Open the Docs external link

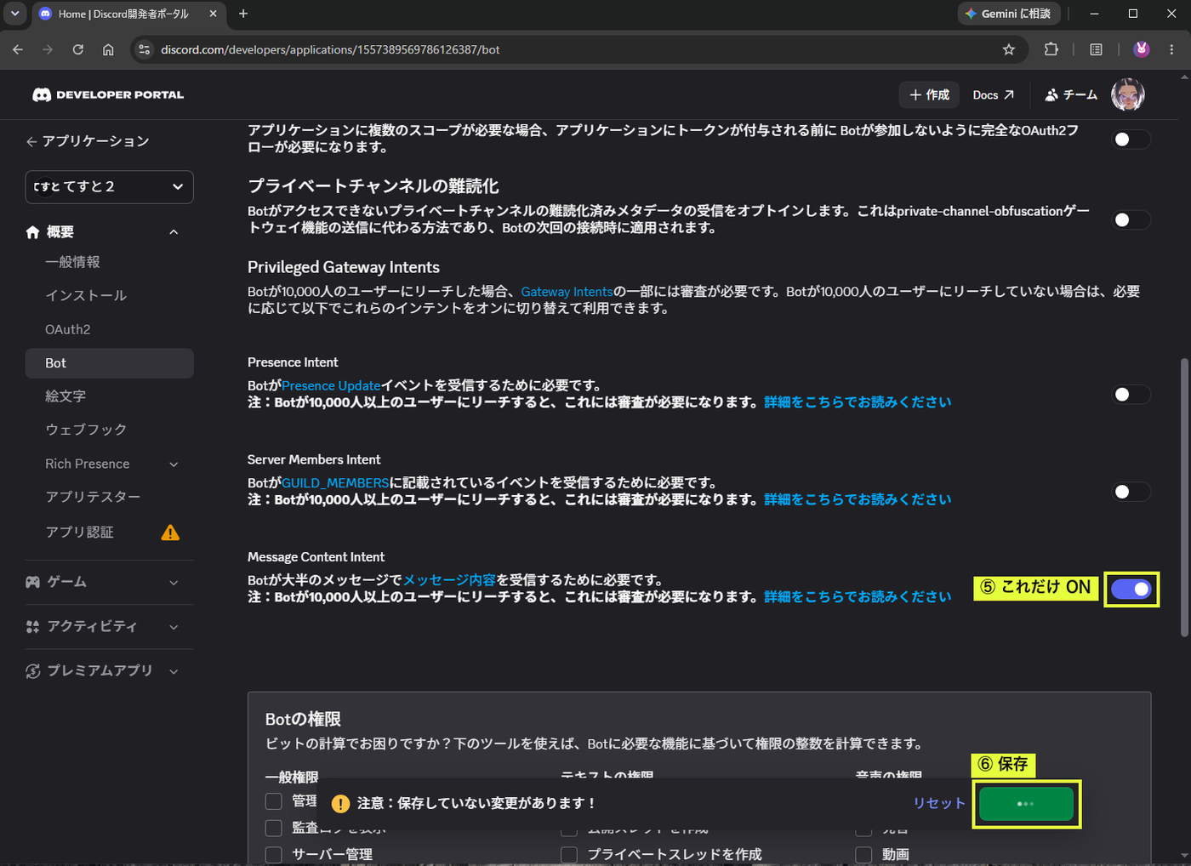[993, 94]
